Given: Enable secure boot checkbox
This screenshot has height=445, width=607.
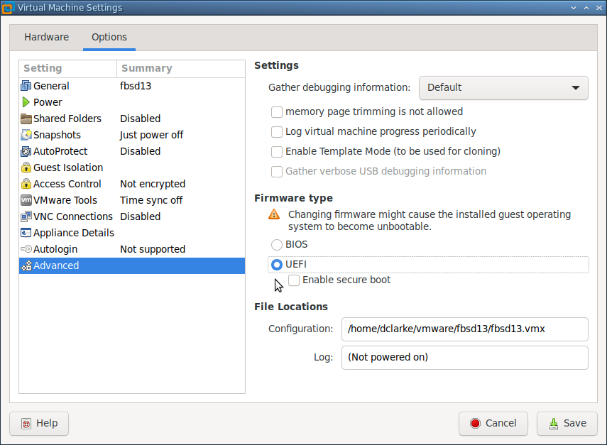Looking at the screenshot, I should [294, 280].
